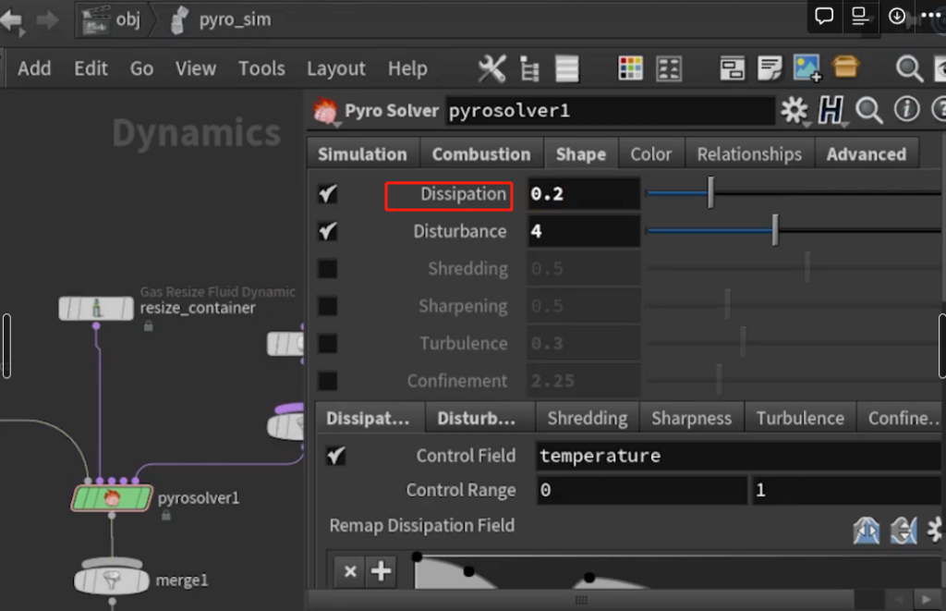Open the Help menu
The width and height of the screenshot is (946, 611).
coord(407,68)
